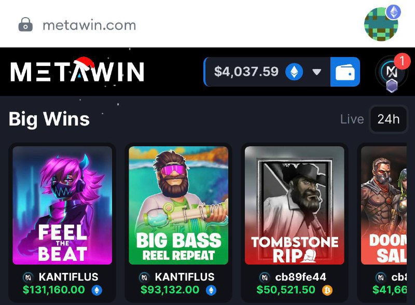The width and height of the screenshot is (415, 305).
Task: Open the Big Bass Reel Repeat game thumbnail
Action: 178,205
